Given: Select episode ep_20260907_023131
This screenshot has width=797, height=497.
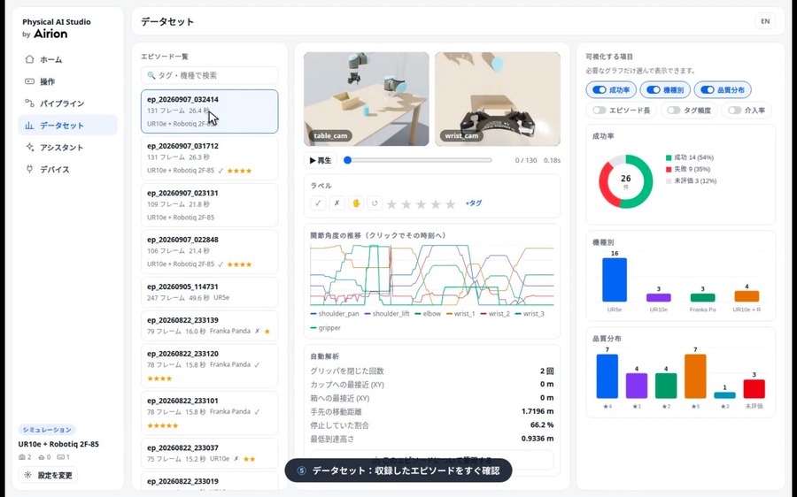Looking at the screenshot, I should click(x=209, y=204).
